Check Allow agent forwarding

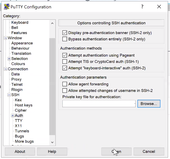[65, 84]
